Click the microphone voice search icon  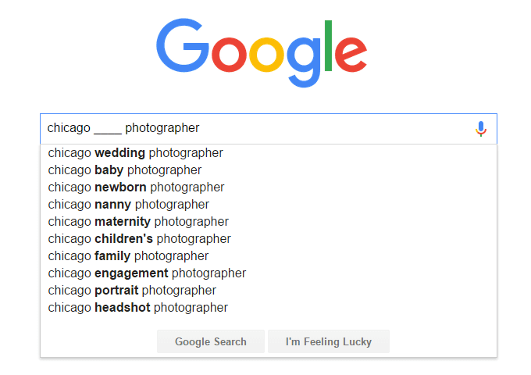[481, 129]
